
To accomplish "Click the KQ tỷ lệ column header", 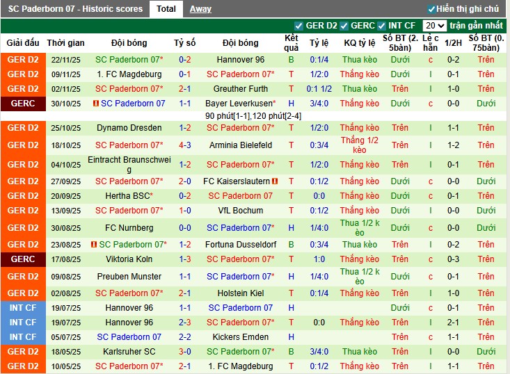I will (360, 43).
